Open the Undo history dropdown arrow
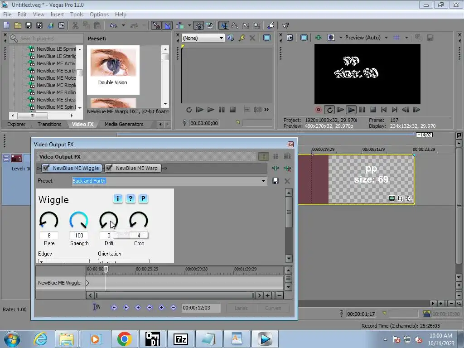Image resolution: width=464 pixels, height=348 pixels. tap(123, 26)
